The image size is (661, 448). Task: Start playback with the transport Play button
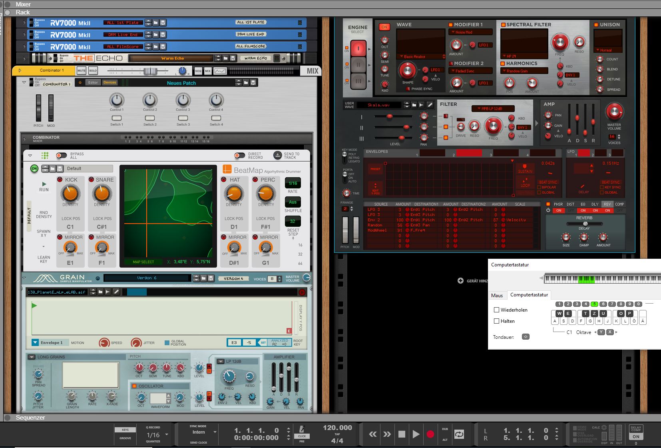coord(416,434)
